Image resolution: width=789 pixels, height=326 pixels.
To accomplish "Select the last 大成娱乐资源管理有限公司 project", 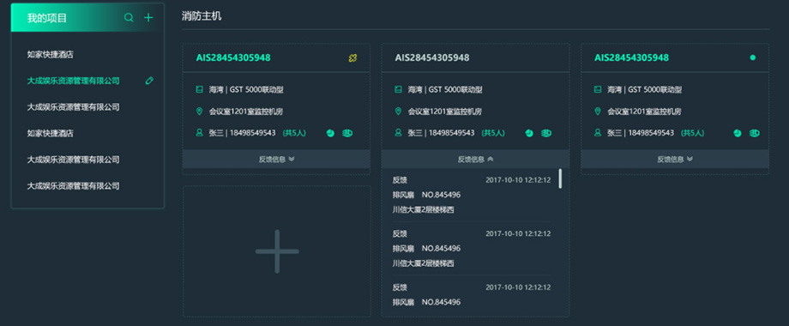I will pos(74,185).
